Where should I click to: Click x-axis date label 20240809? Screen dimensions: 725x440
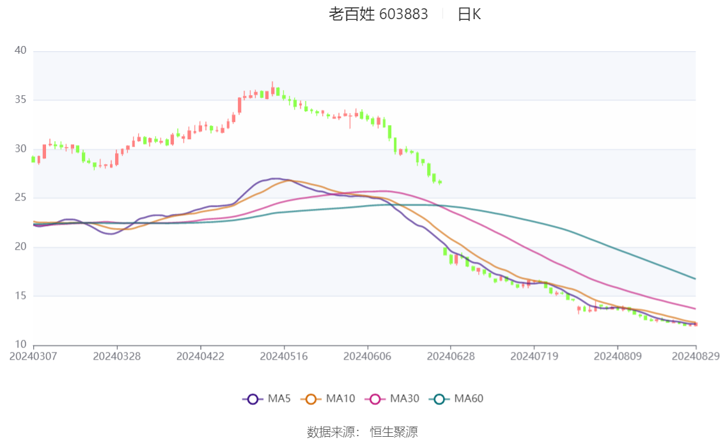click(618, 356)
